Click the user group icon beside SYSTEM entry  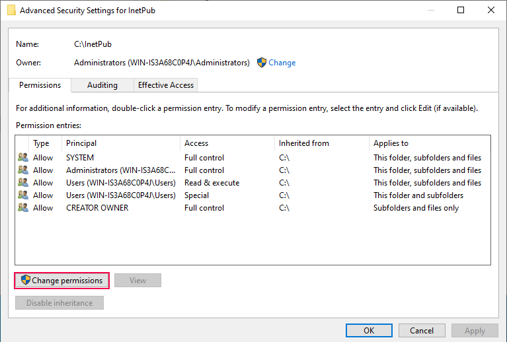point(23,158)
